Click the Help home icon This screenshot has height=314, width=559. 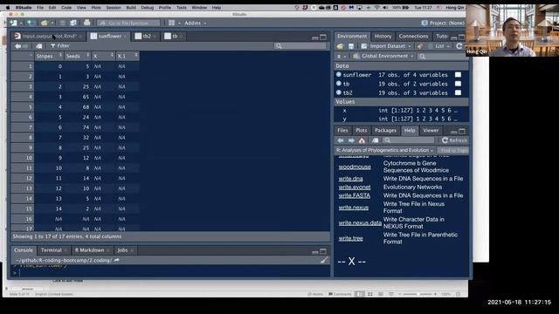point(362,140)
